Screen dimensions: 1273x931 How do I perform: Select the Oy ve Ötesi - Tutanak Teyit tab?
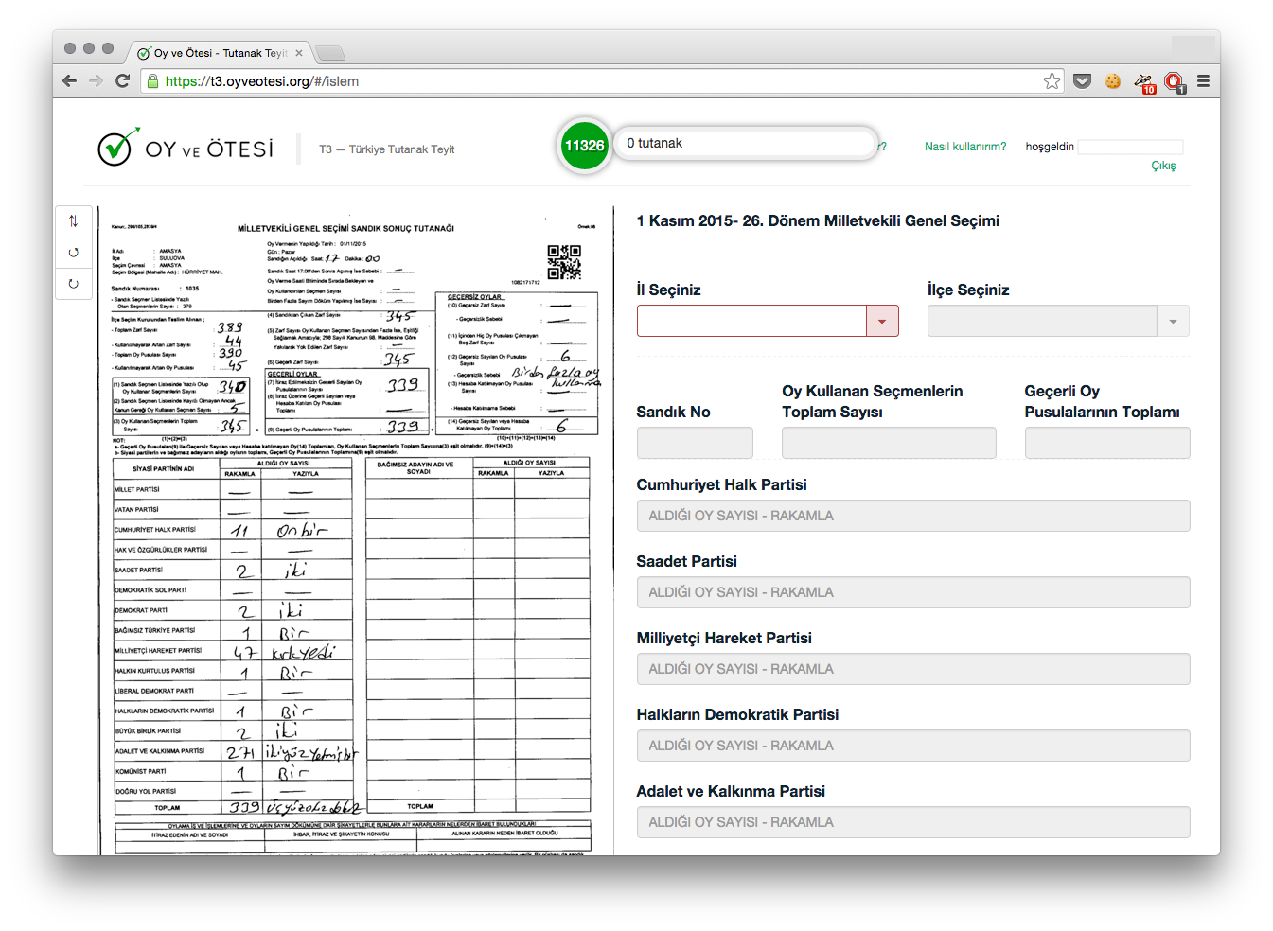point(221,53)
